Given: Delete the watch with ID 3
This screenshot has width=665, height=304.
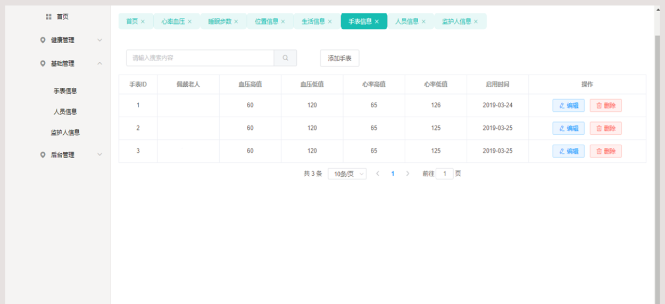Looking at the screenshot, I should point(605,151).
